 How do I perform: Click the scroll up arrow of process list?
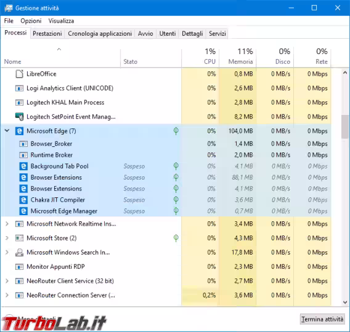[x=345, y=73]
